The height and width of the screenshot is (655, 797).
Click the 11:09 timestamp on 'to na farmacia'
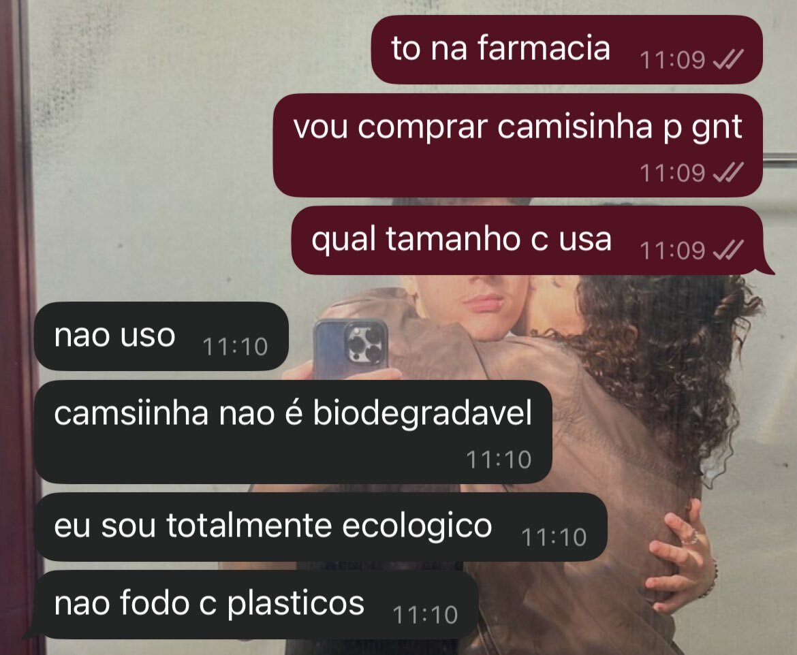click(x=672, y=59)
